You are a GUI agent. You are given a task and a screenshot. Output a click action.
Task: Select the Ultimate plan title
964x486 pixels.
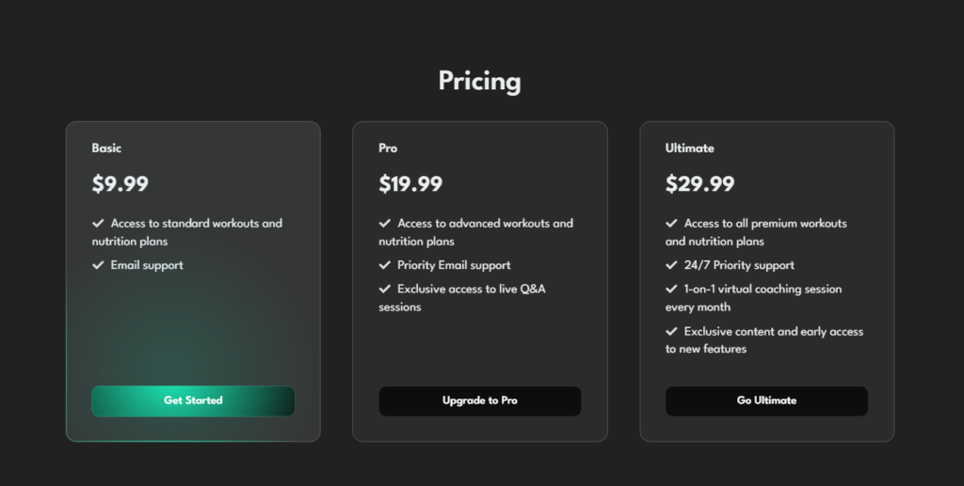pos(690,148)
